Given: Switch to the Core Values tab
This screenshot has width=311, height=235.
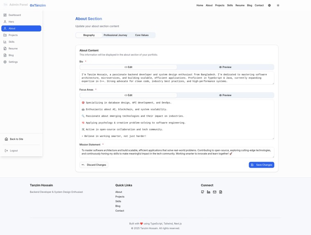Looking at the screenshot, I should tap(142, 35).
